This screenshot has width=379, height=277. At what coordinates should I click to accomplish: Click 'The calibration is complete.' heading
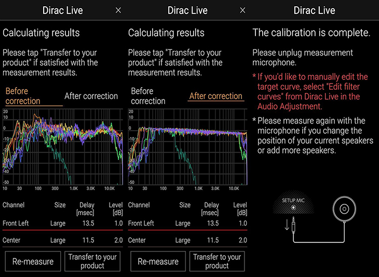point(312,33)
